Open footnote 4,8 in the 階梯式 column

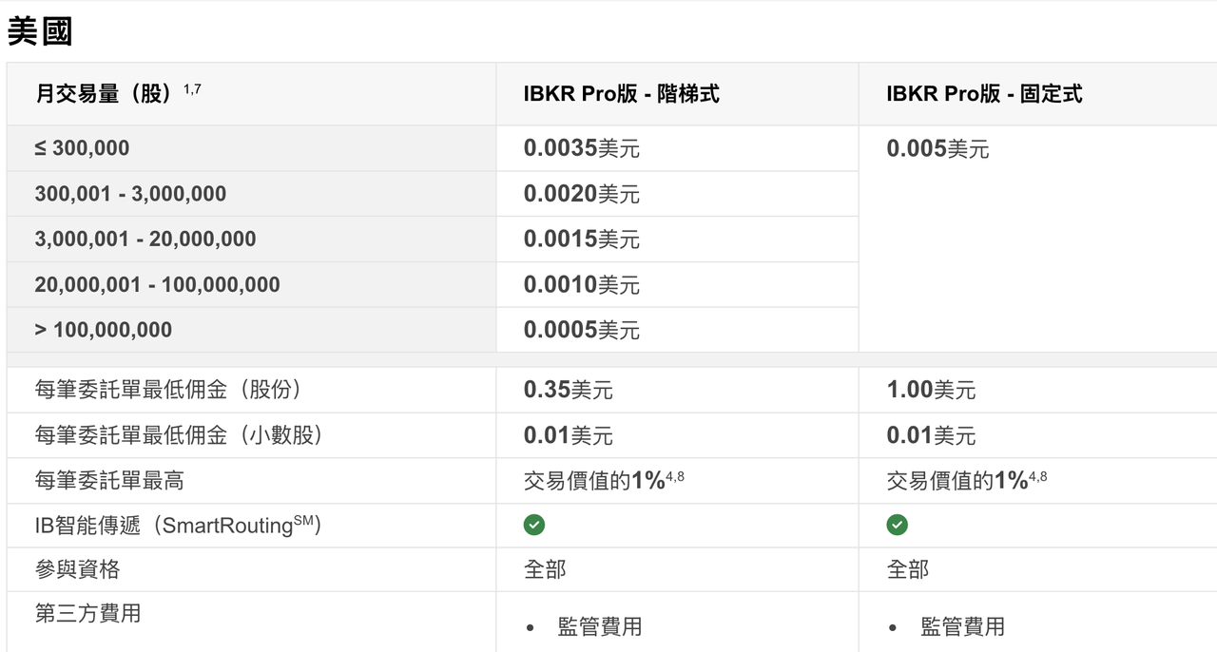[x=675, y=476]
